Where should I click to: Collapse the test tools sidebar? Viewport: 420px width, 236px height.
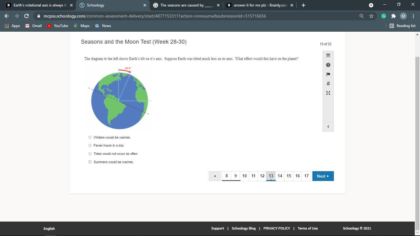click(x=328, y=127)
